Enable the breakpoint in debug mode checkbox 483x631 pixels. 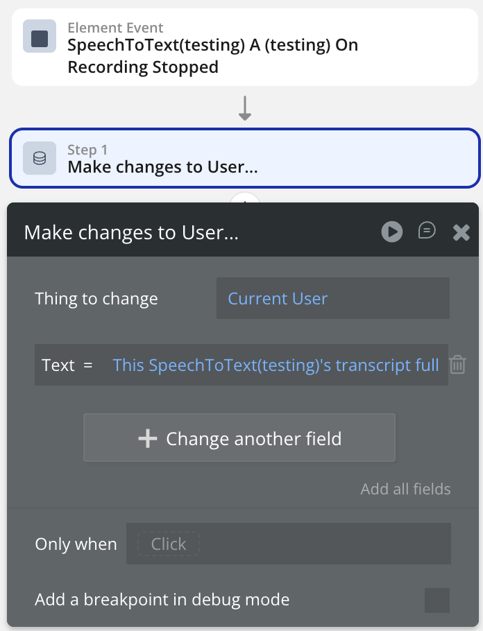coord(437,600)
